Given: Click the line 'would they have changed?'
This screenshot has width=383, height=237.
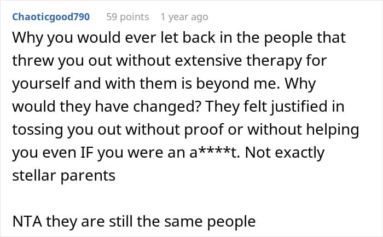Looking at the screenshot, I should coord(178,107).
